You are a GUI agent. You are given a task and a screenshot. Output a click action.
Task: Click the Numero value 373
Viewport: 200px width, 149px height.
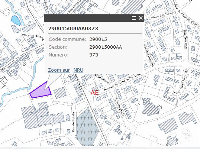tap(94, 55)
